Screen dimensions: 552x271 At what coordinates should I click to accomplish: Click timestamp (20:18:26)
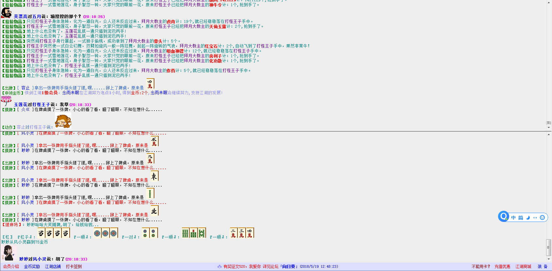tap(94, 17)
